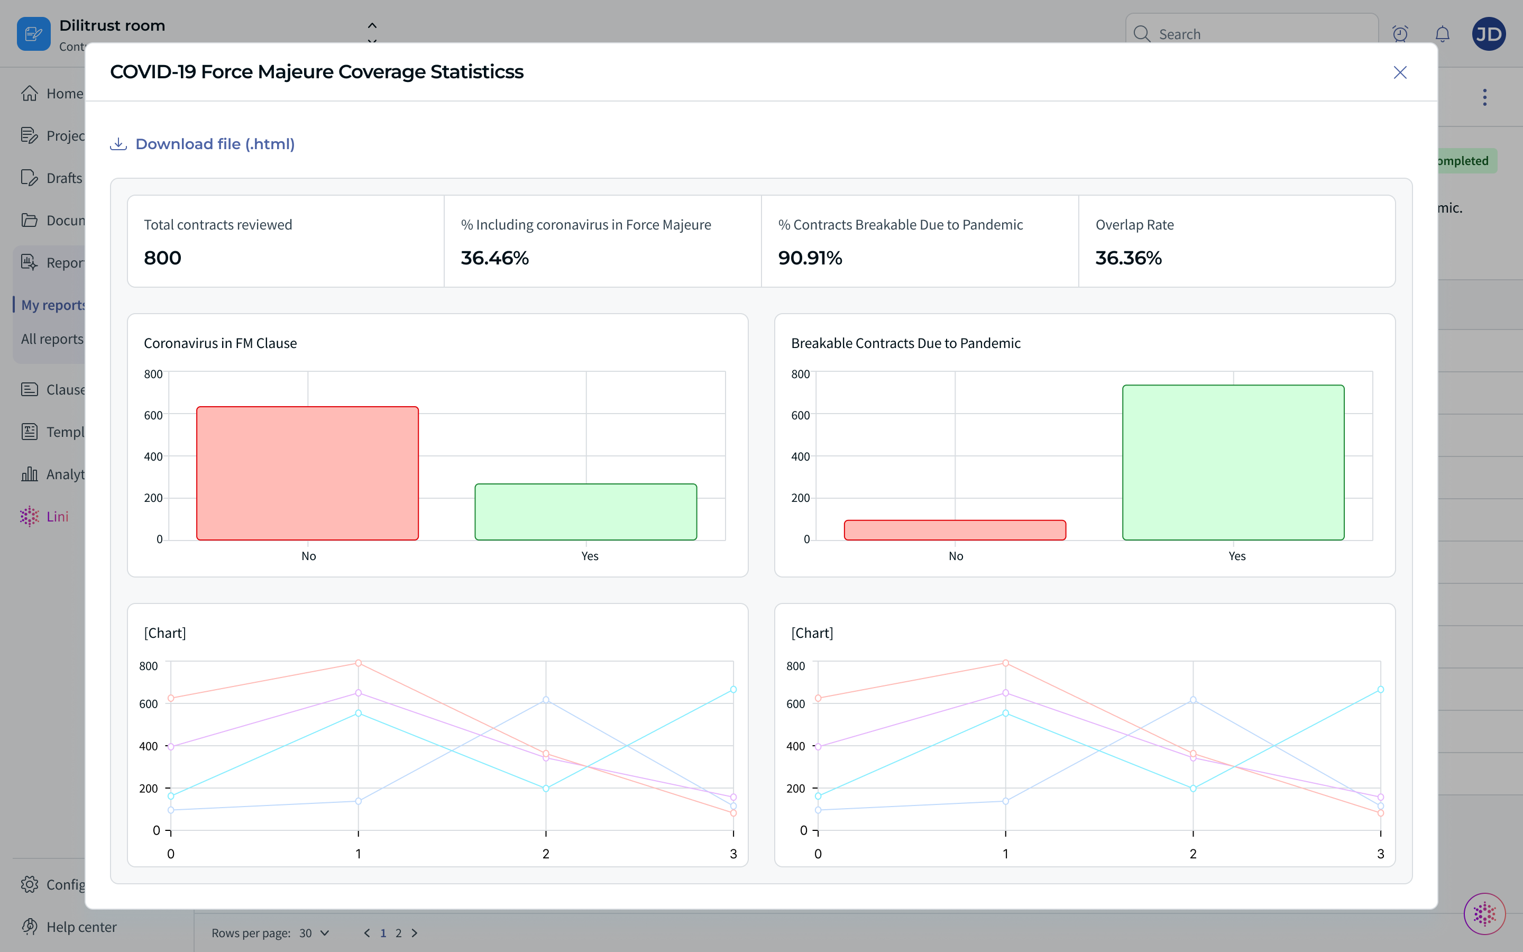
Task: Click the Coronavirus in FM Clause title
Action: point(221,343)
